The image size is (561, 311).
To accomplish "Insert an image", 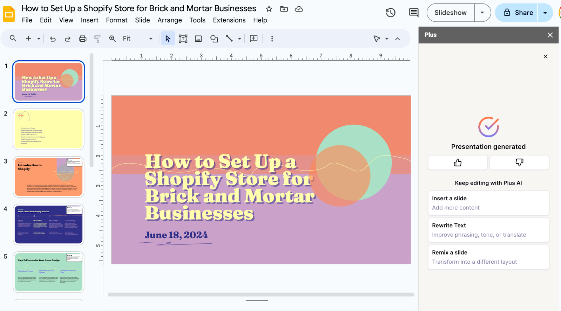I will point(198,39).
